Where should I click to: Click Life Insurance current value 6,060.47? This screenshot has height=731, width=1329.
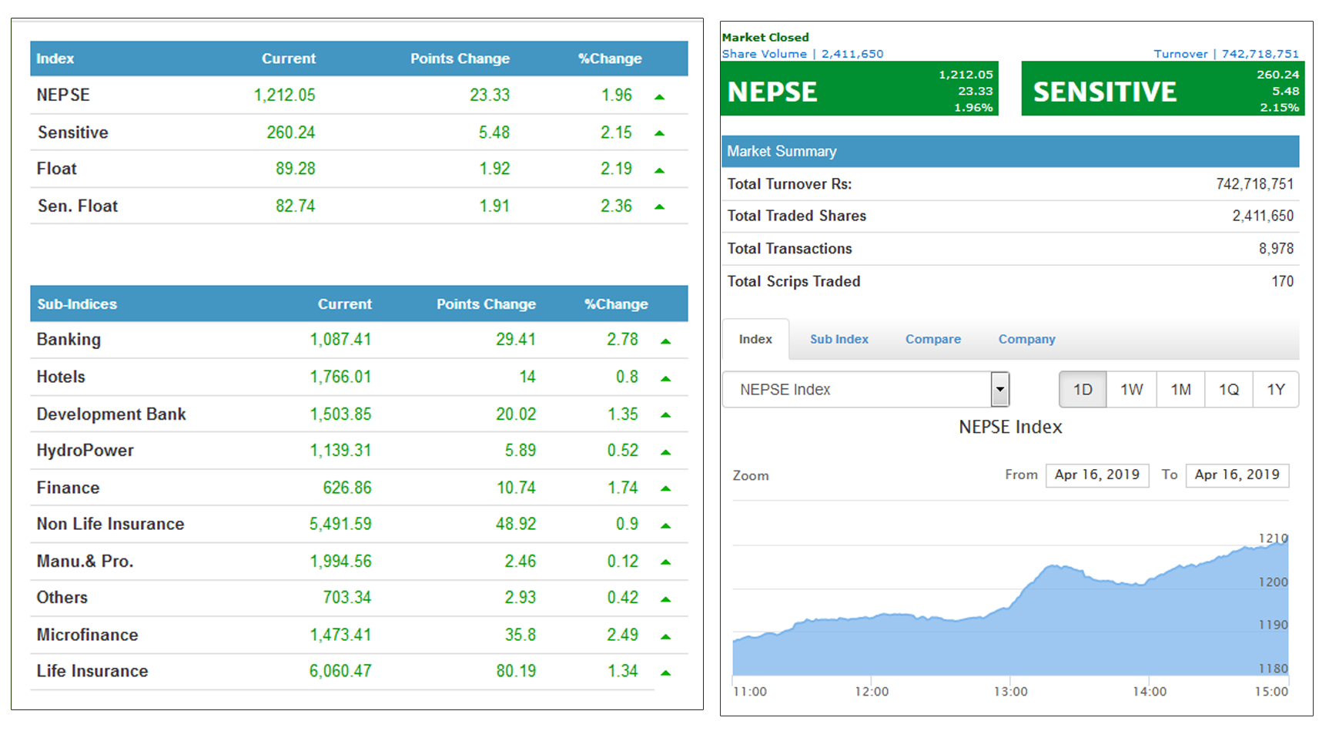[340, 671]
